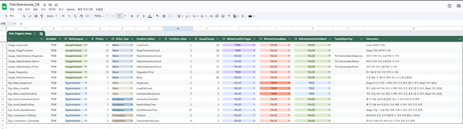Open table views dropdown in toolbar
This screenshot has height=129, width=463.
[236, 16]
